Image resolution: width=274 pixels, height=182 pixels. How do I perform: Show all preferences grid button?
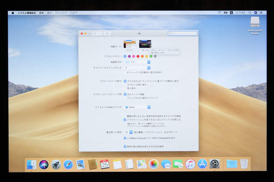[107, 33]
